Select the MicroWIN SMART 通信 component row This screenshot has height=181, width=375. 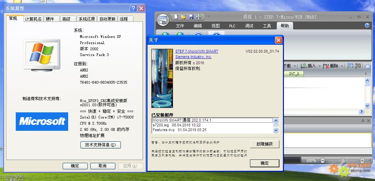click(x=212, y=120)
